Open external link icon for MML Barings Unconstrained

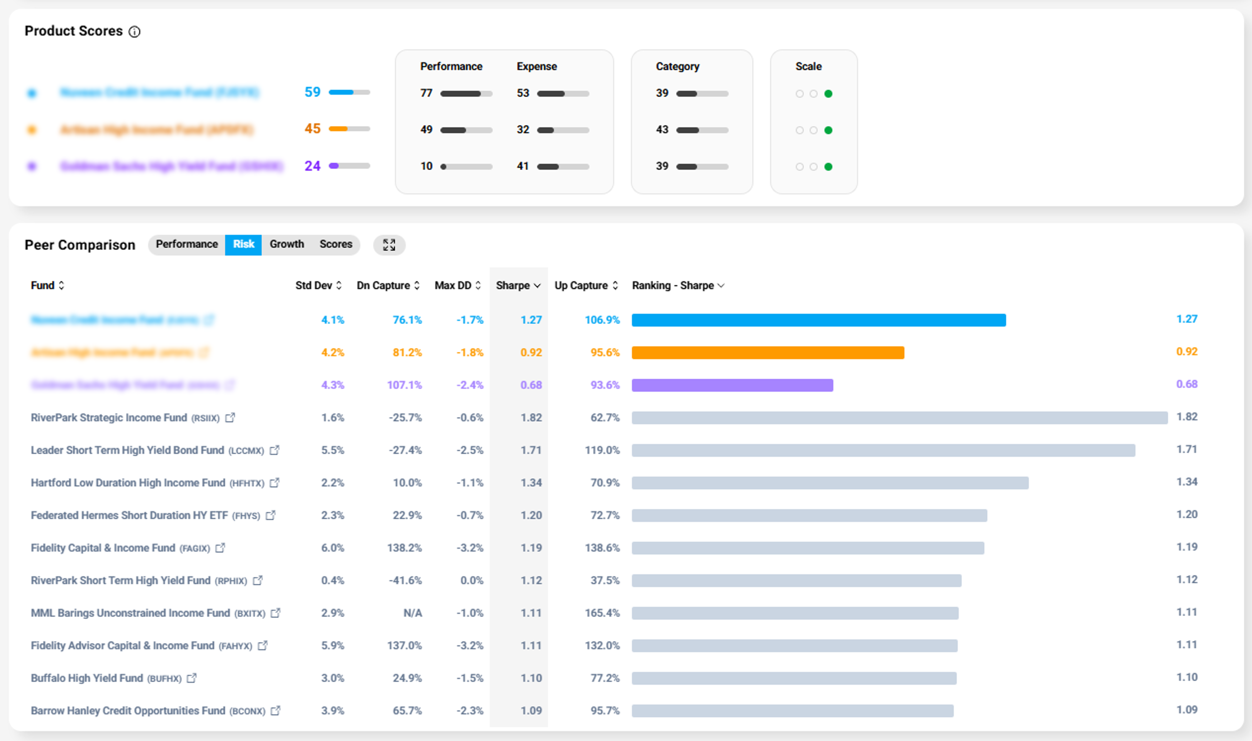275,613
